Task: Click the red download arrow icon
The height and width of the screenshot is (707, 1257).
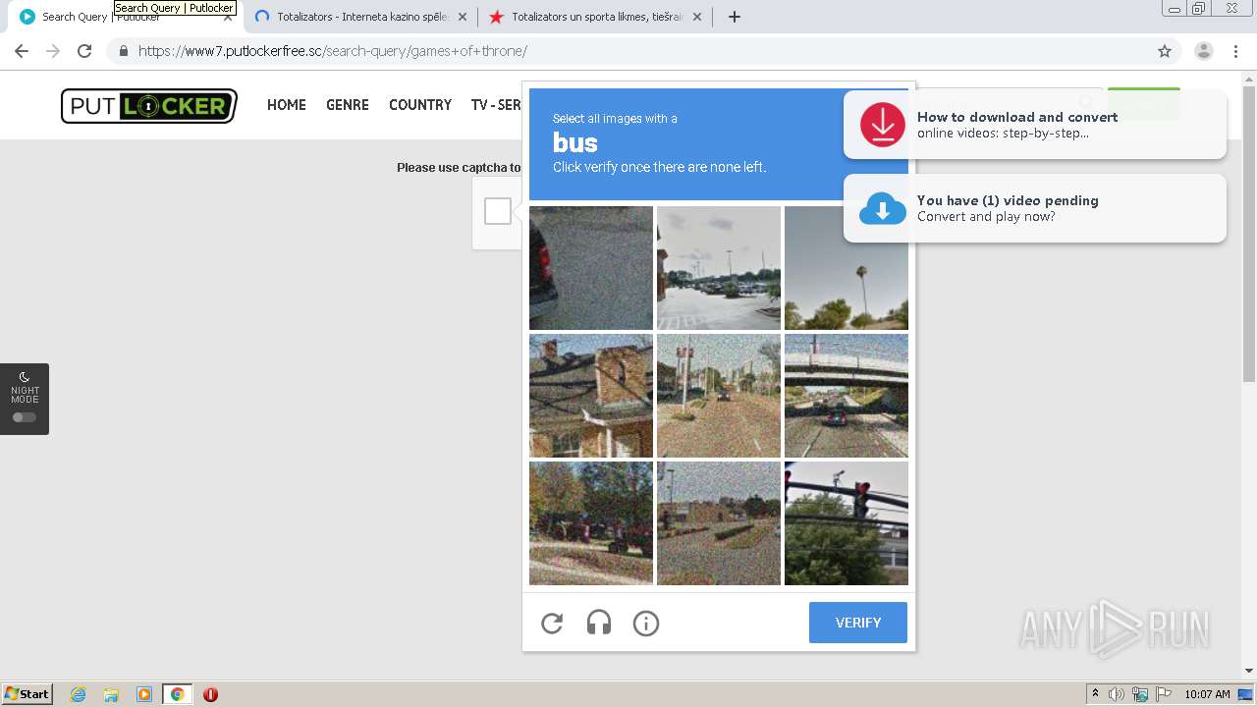Action: point(883,125)
